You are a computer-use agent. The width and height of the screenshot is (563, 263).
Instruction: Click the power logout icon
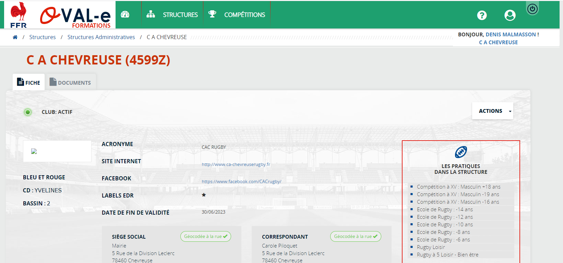(532, 9)
